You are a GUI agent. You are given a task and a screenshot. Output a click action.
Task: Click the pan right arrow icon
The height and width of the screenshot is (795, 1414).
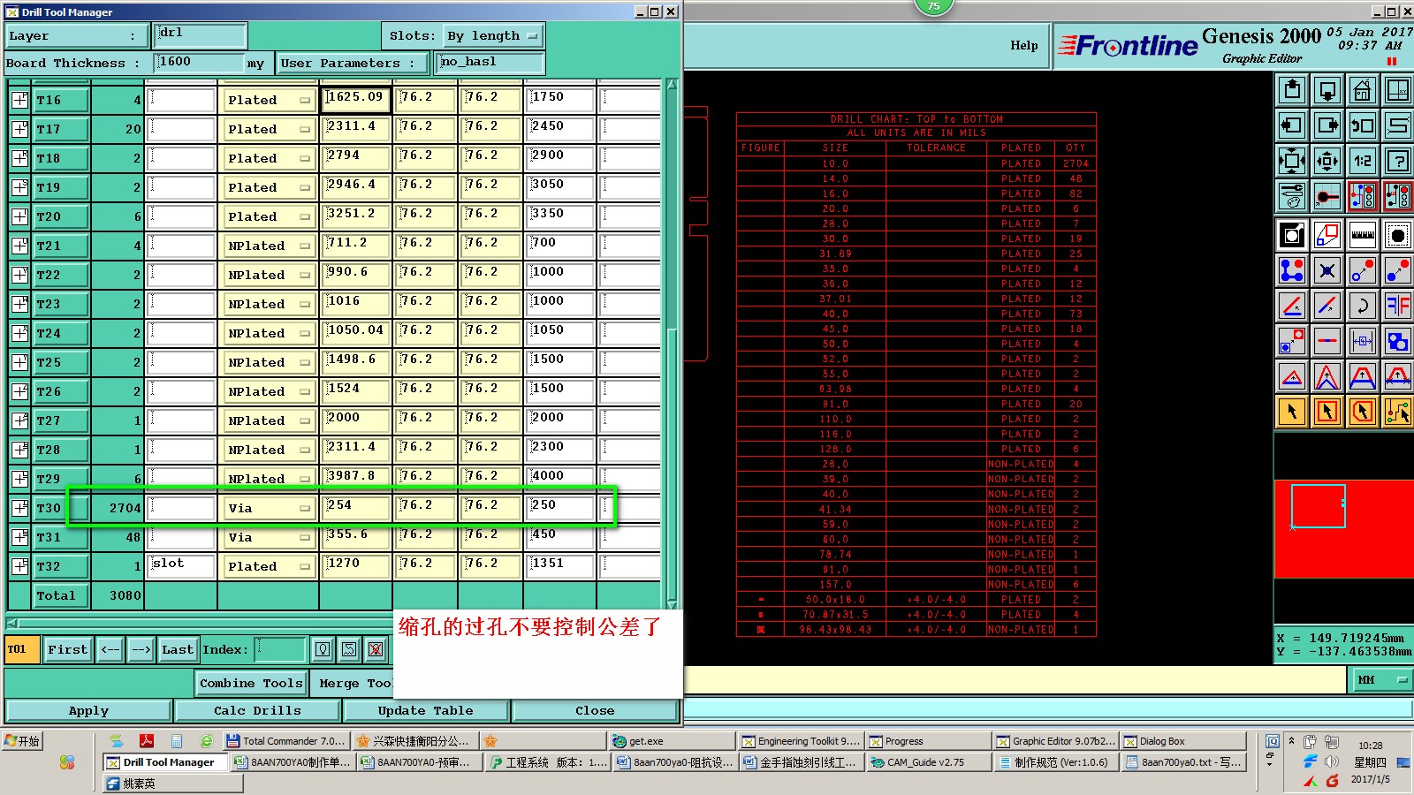tap(1327, 125)
